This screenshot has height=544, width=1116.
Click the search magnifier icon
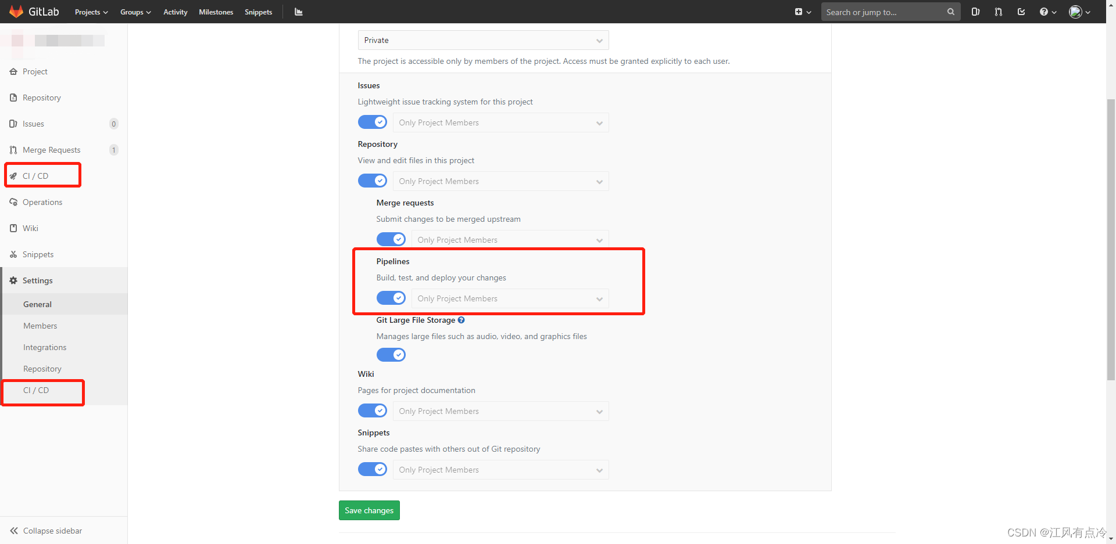coord(951,12)
